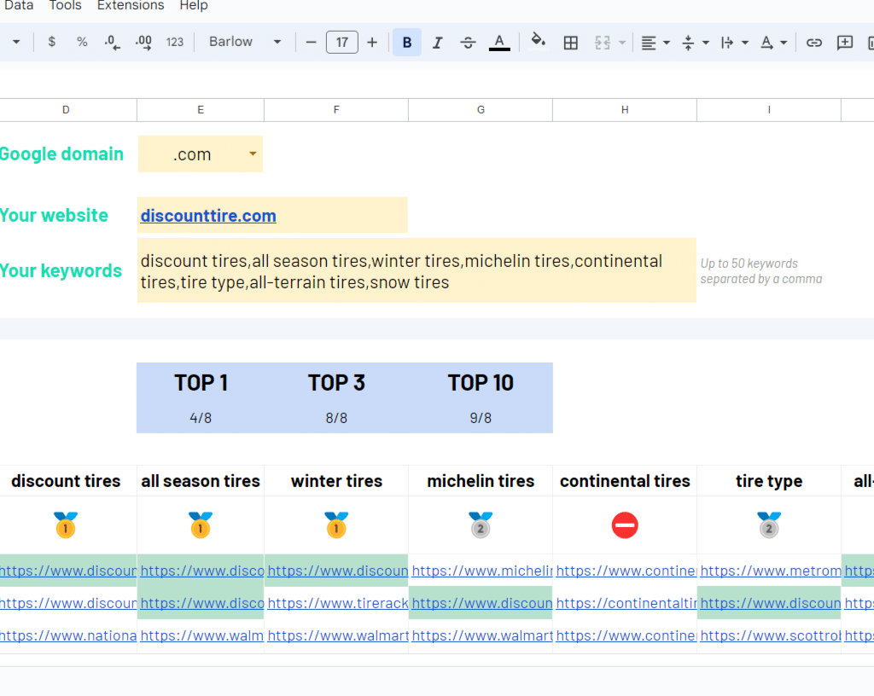Viewport: 874px width, 696px height.
Task: Open the discounttire.com website link
Action: [208, 216]
